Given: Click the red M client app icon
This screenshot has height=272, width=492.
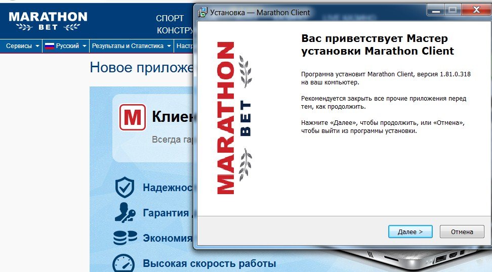Looking at the screenshot, I should (133, 117).
